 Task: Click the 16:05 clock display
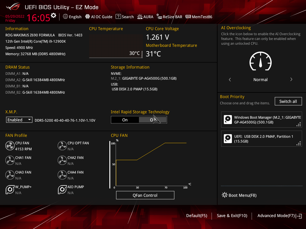click(x=38, y=18)
